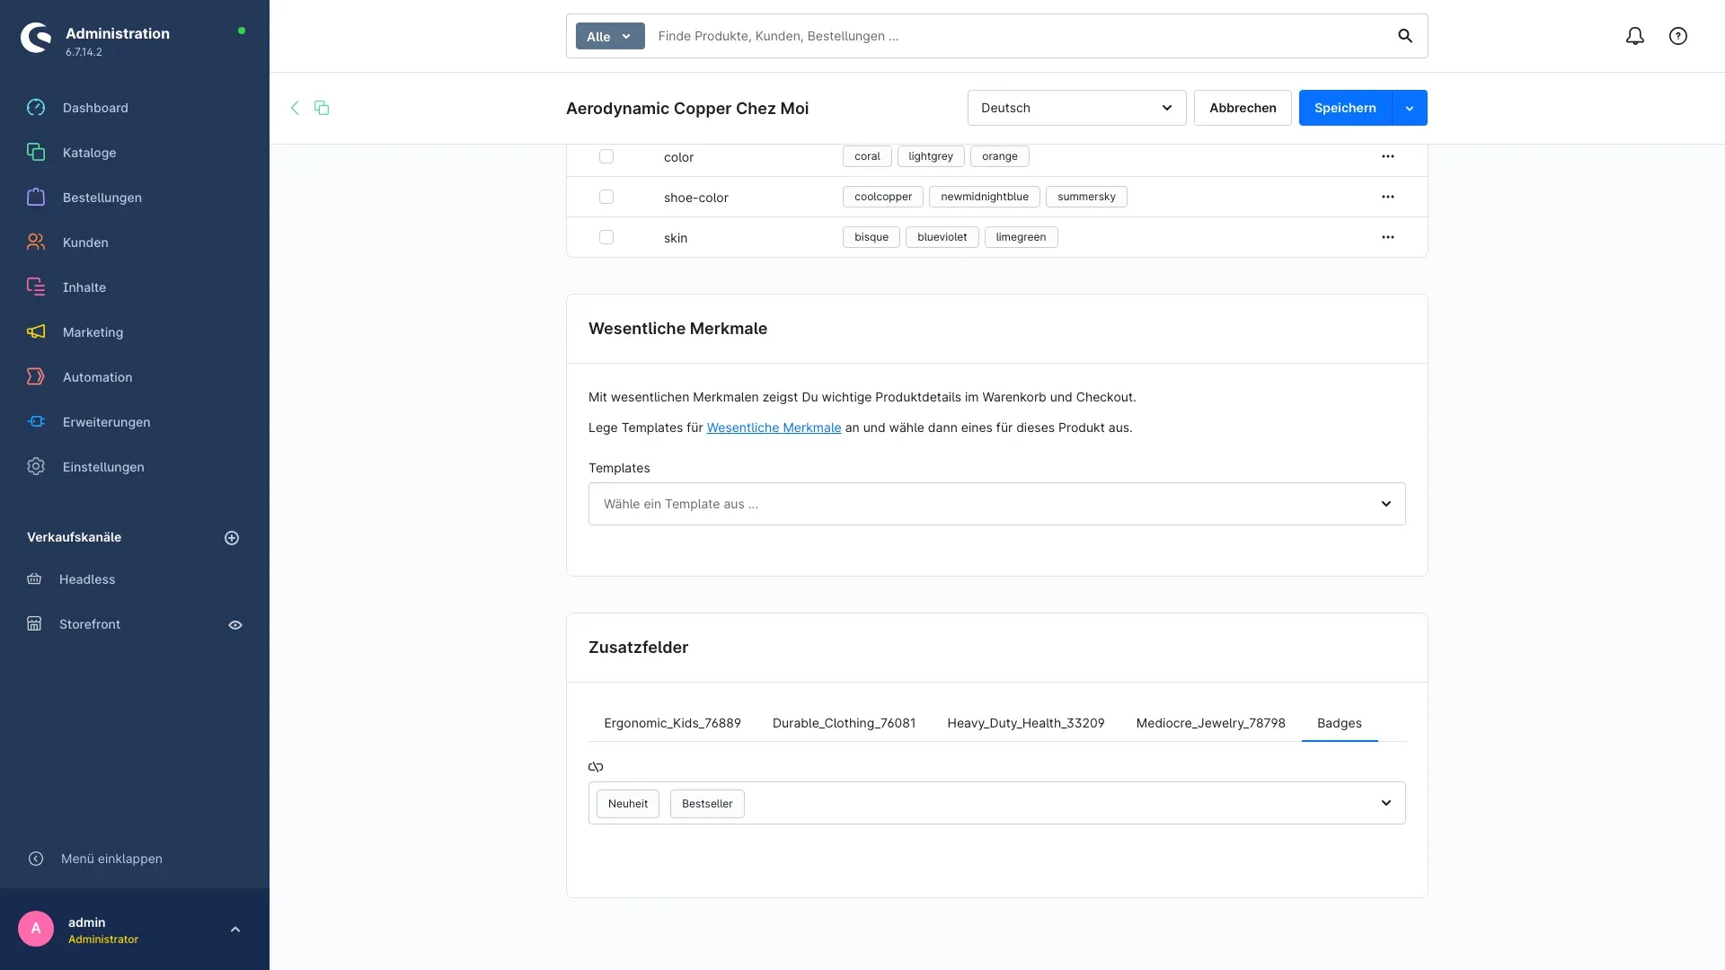Viewport: 1725px width, 970px height.
Task: Open context menu for skin row
Action: [x=1388, y=237]
